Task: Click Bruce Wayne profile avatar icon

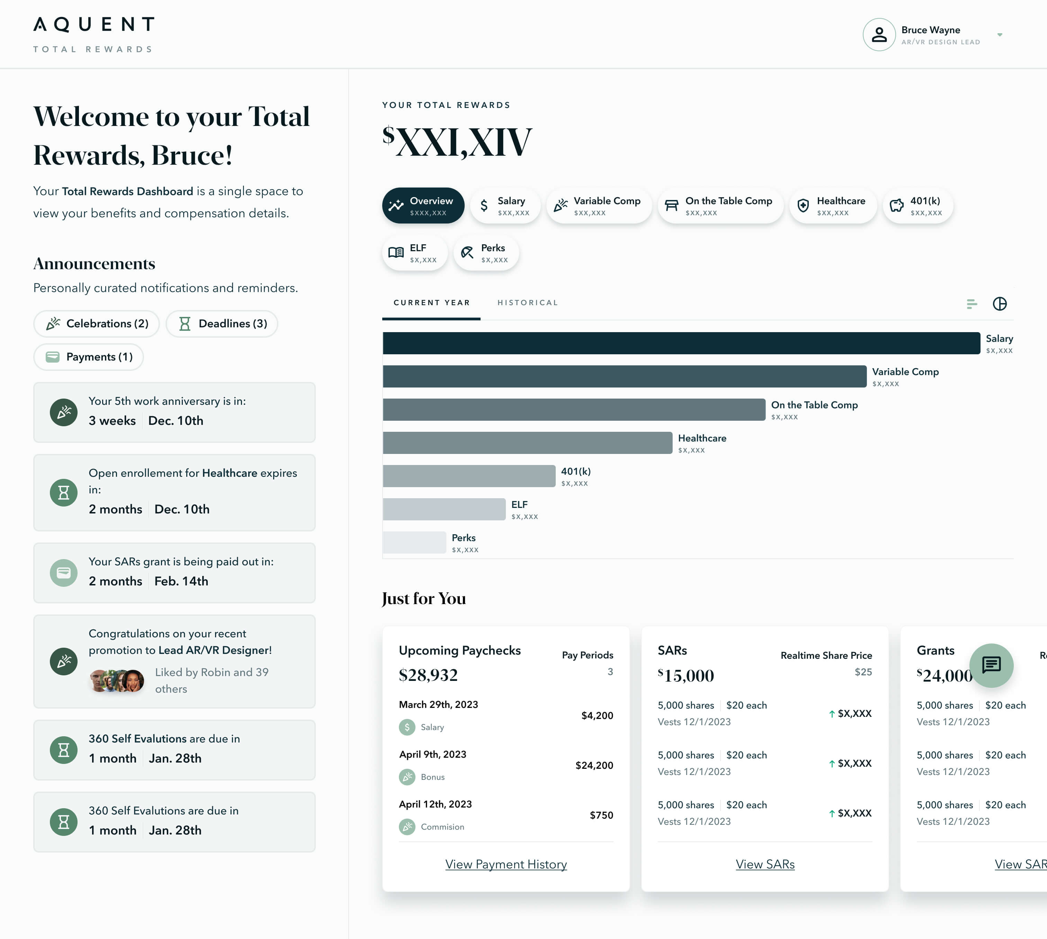Action: (x=879, y=35)
